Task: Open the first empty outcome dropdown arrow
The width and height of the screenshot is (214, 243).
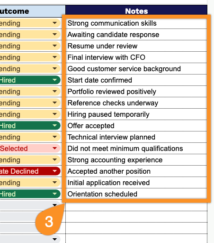Action: [54, 205]
